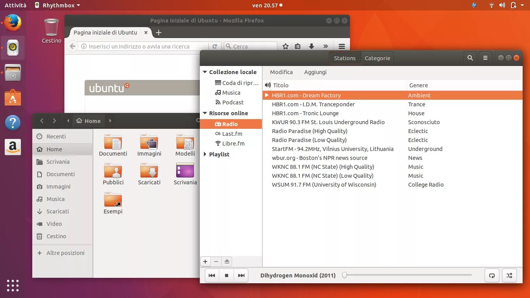
Task: Open the Scaricati folder icon
Action: click(x=149, y=174)
